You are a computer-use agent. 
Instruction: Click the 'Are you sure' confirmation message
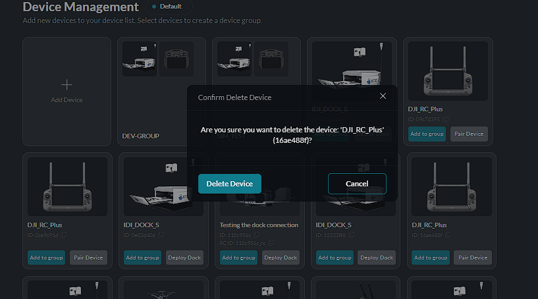[x=292, y=135]
